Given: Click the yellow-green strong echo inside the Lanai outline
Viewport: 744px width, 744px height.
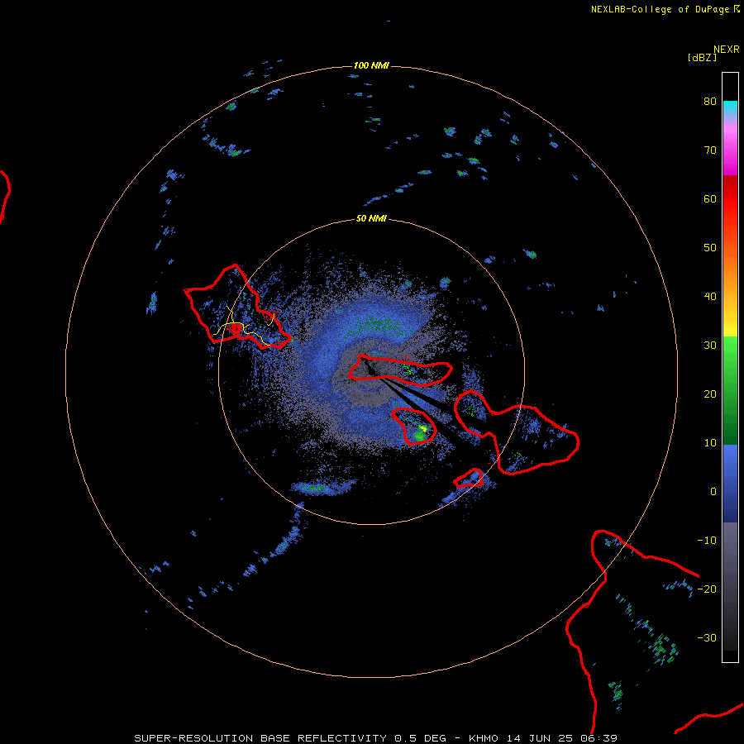Looking at the screenshot, I should [x=422, y=432].
